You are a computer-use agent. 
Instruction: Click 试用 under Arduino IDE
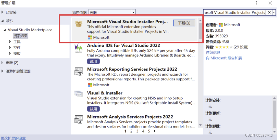coord(93,61)
